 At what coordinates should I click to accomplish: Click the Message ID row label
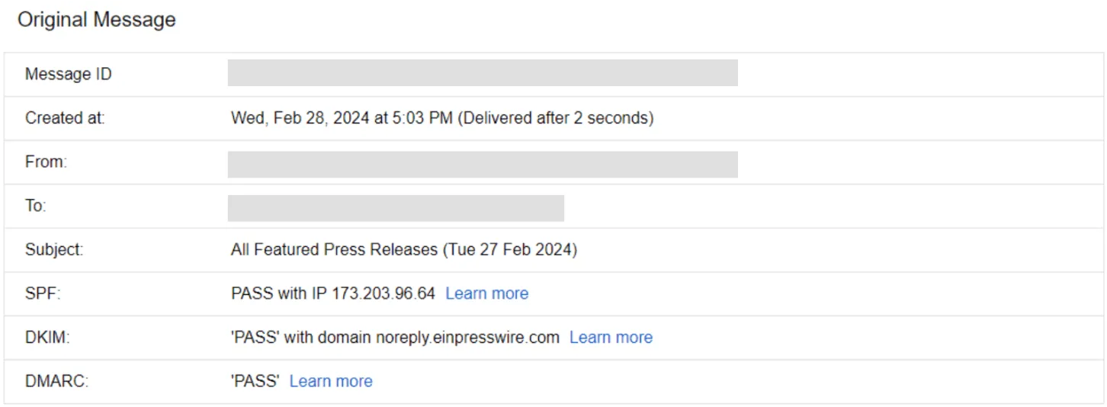pyautogui.click(x=69, y=75)
